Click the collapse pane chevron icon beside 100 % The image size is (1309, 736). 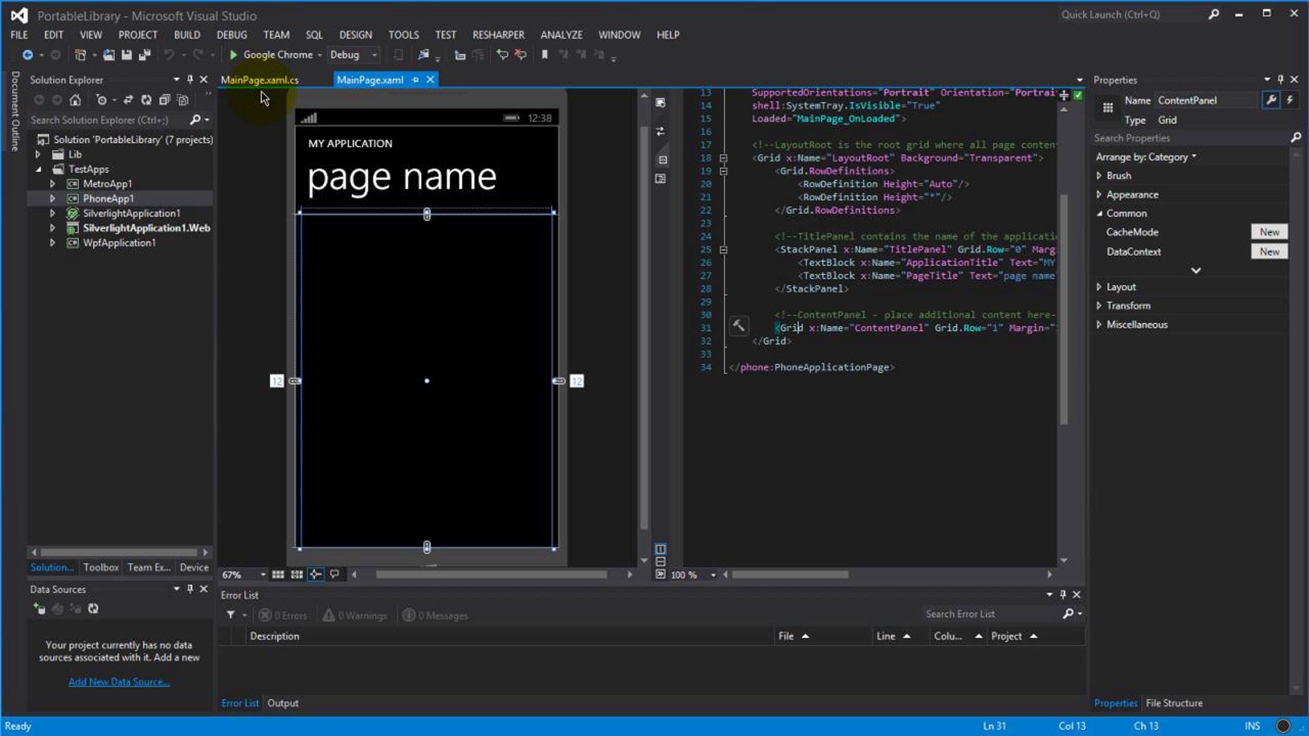pyautogui.click(x=660, y=574)
